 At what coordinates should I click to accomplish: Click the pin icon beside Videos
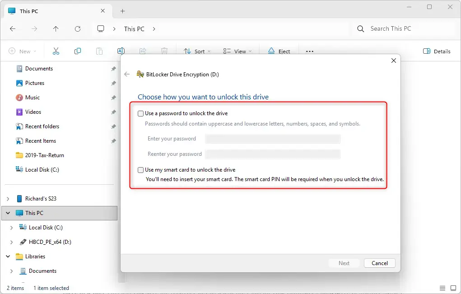coord(113,112)
